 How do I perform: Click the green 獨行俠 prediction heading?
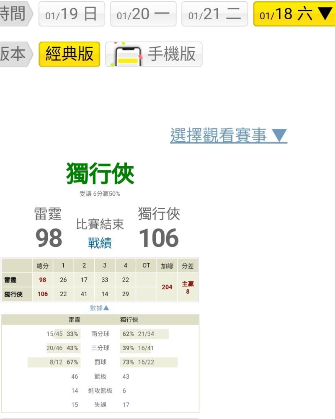(100, 174)
